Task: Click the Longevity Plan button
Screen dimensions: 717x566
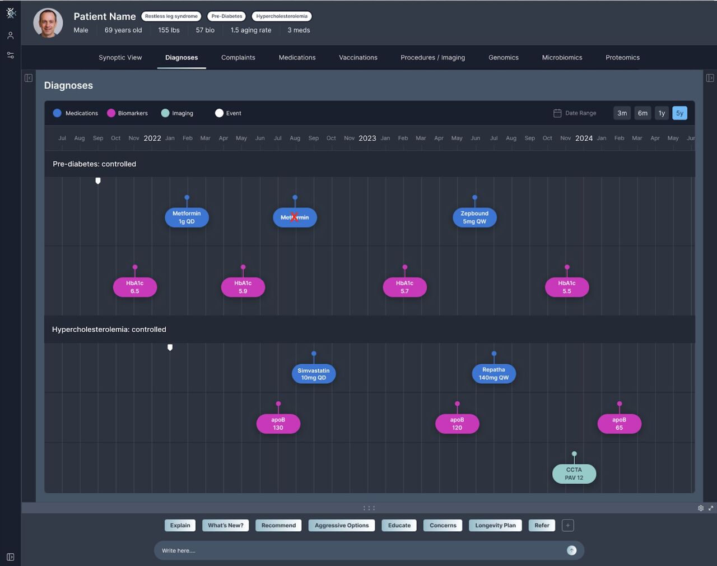Action: point(495,526)
